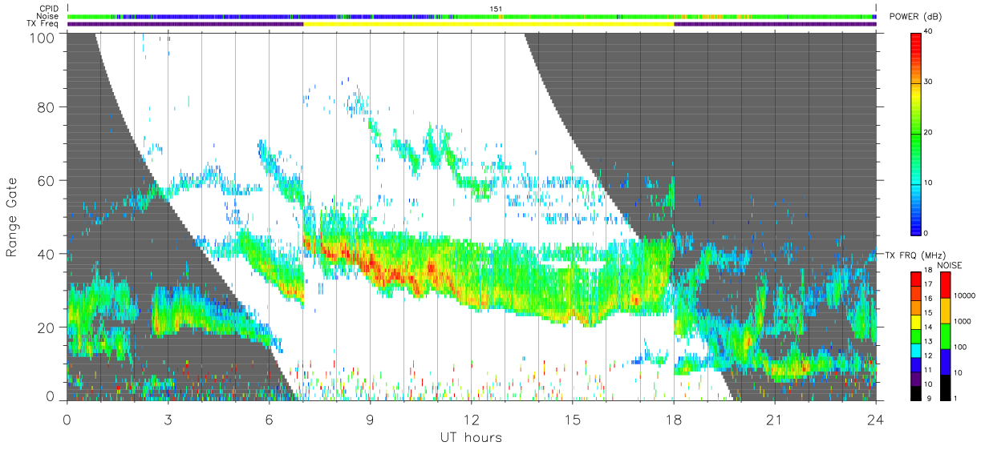
Task: Click the 11 label on the TX FRQ legend
Action: 928,370
